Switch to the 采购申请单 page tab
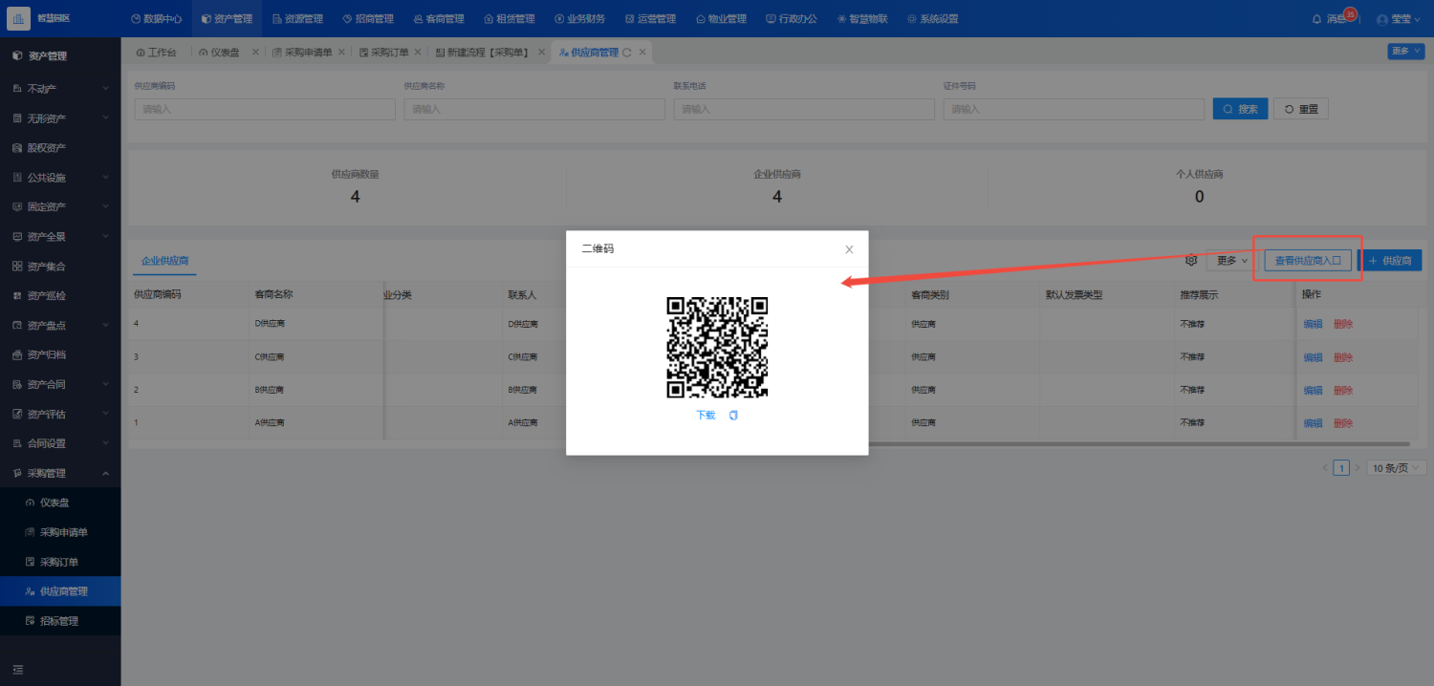The height and width of the screenshot is (686, 1434). (x=302, y=53)
